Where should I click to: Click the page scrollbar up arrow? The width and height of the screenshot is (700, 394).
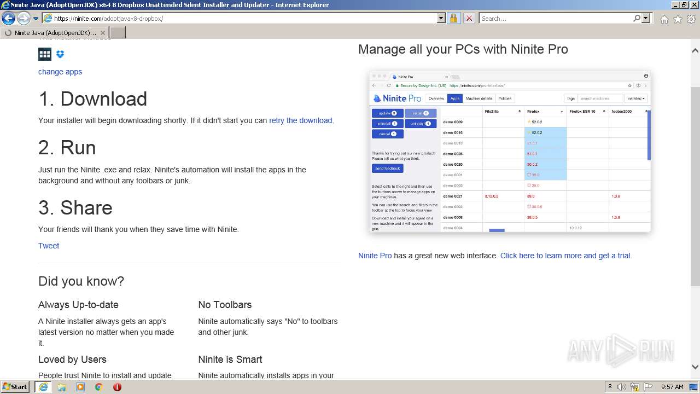coord(695,50)
